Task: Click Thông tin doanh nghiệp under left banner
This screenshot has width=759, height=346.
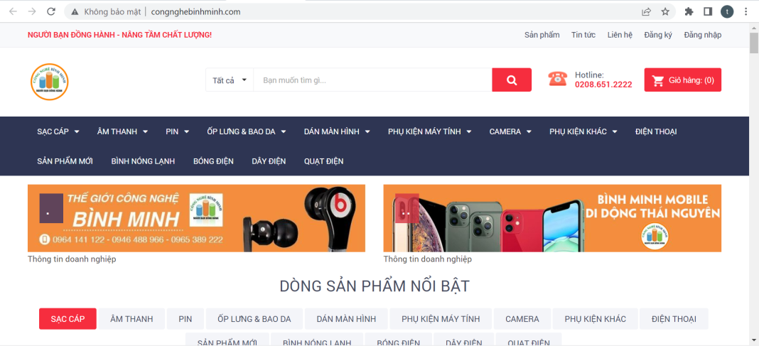Action: point(72,259)
